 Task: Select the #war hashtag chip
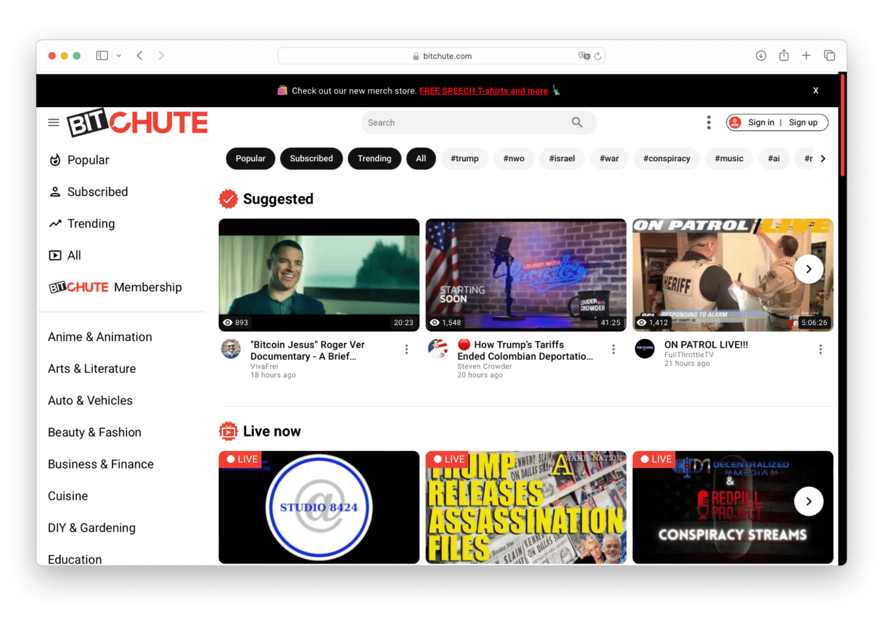(x=609, y=158)
